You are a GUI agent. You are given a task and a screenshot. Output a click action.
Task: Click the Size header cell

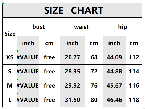(x=10, y=34)
